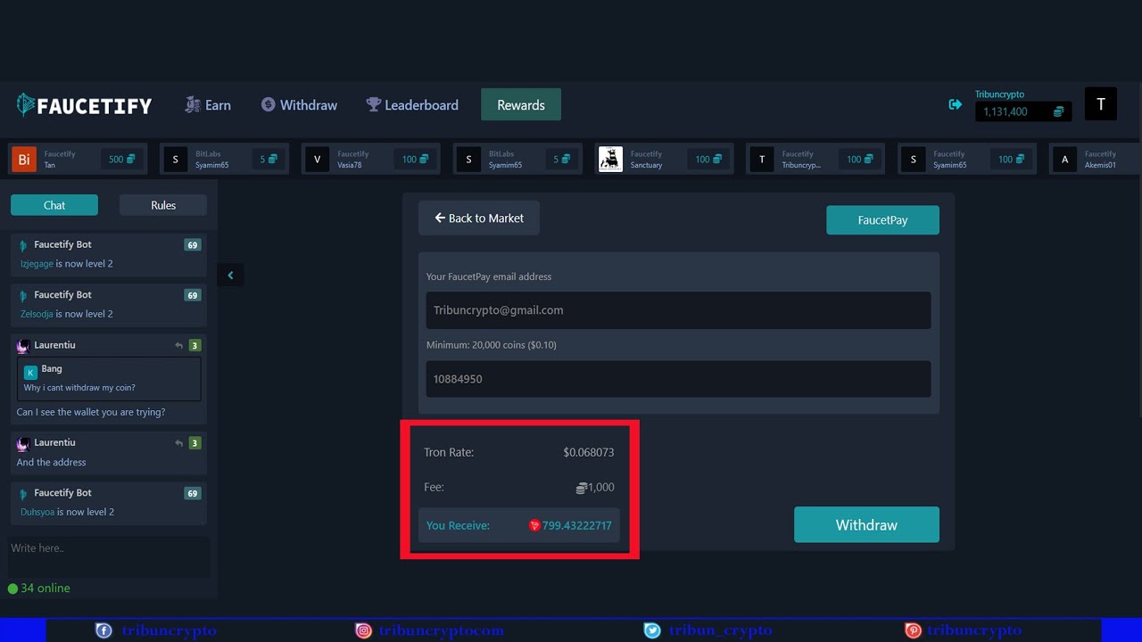Click username Duhsyoa in chat
The height and width of the screenshot is (642, 1142).
pos(38,512)
